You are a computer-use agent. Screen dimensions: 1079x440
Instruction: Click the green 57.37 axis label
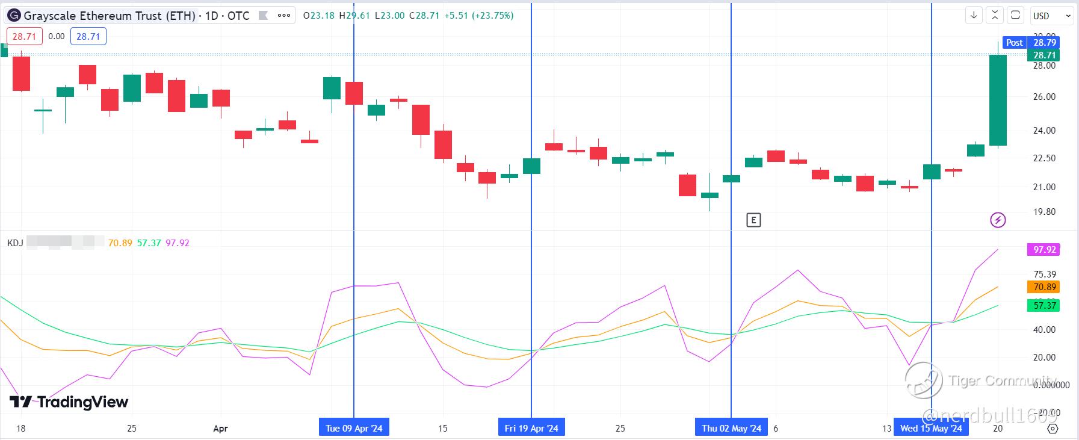click(x=1043, y=305)
